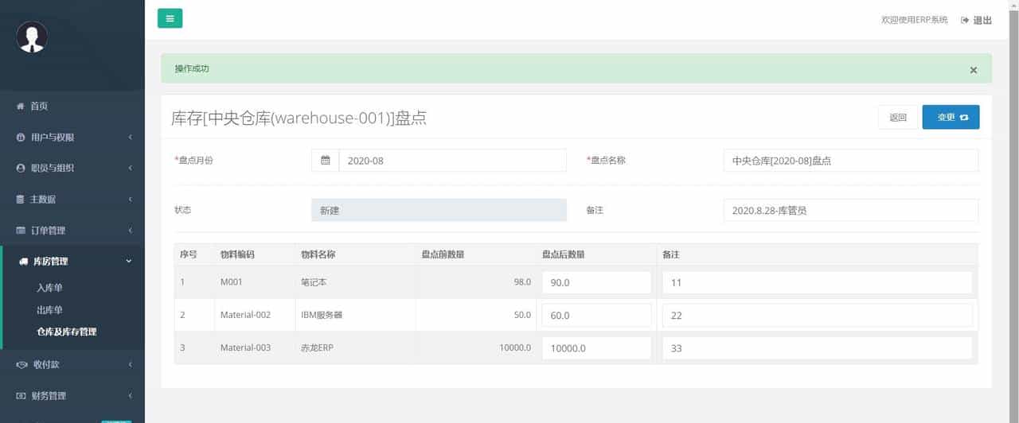
Task: Click the 盘点名称 input field
Action: (x=851, y=160)
